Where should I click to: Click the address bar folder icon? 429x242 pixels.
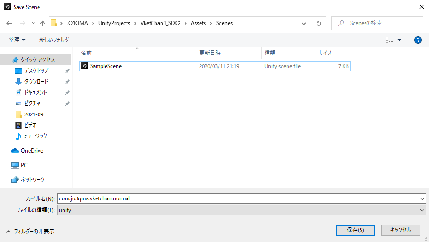pyautogui.click(x=54, y=23)
